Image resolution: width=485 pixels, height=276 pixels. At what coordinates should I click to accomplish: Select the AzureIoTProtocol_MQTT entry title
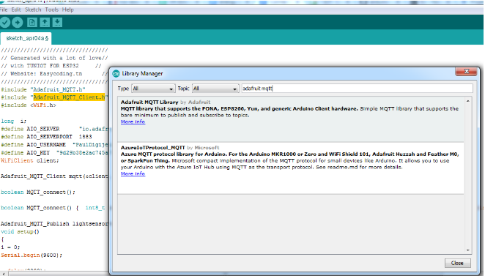click(x=153, y=148)
